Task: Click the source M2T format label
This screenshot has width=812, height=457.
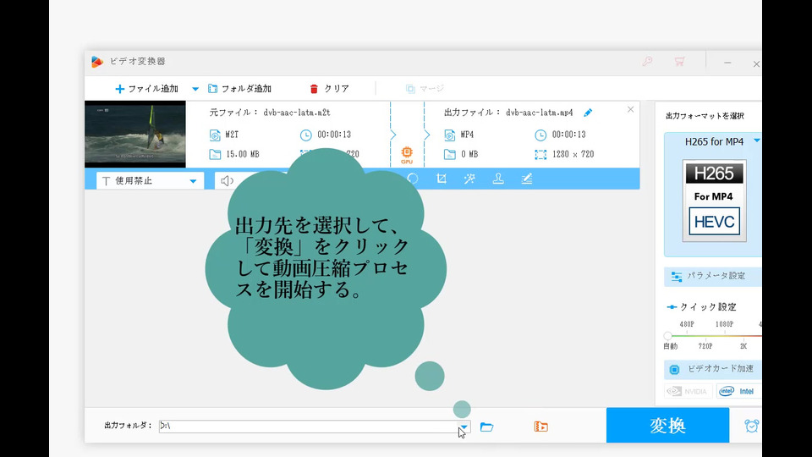Action: tap(232, 135)
